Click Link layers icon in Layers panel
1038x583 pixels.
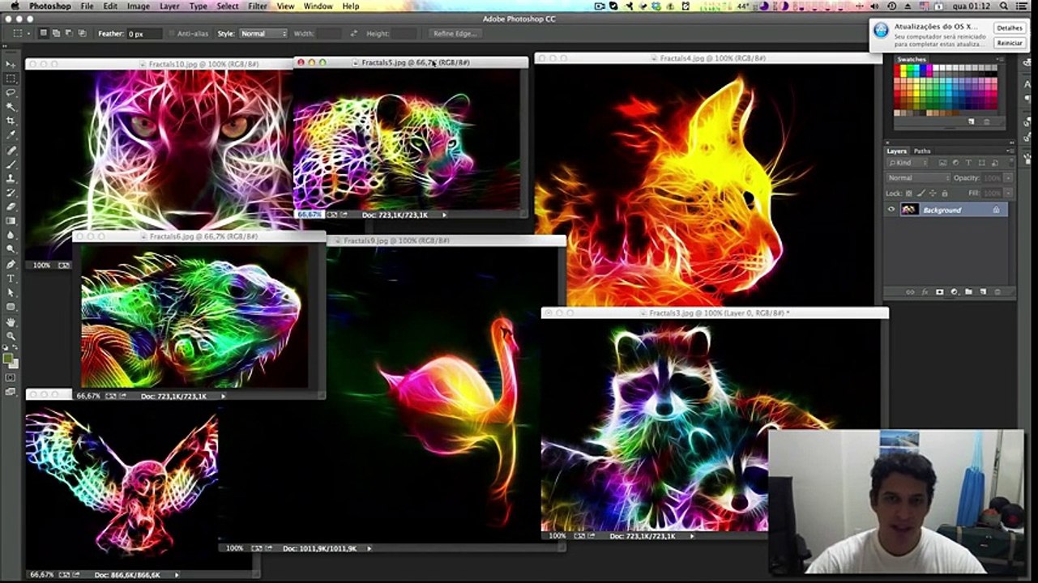click(x=910, y=291)
